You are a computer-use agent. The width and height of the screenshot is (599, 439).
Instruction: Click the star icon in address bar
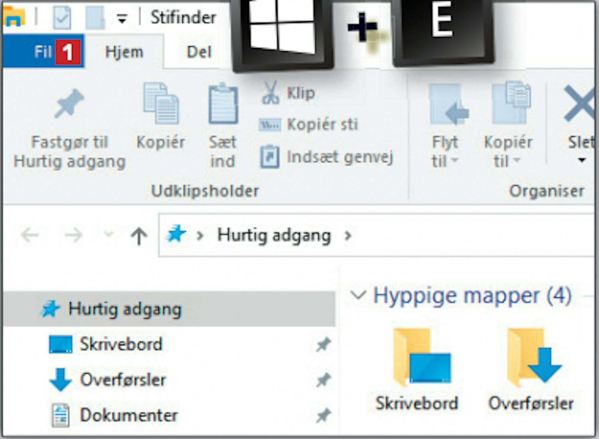[x=176, y=234]
